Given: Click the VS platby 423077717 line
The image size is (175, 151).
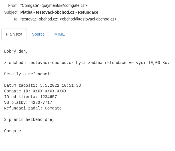Looking at the screenshot, I should tap(28, 103).
